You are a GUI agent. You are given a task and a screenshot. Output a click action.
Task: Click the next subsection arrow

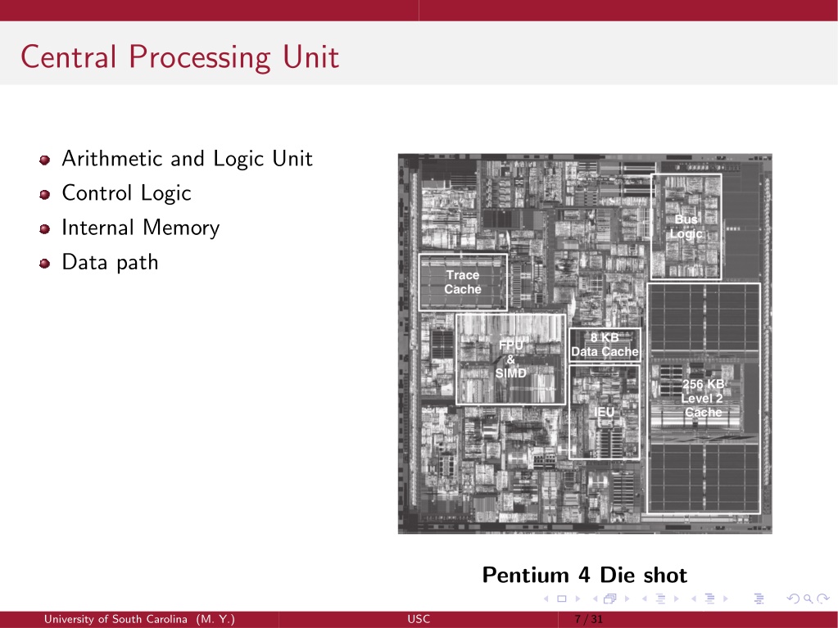[677, 599]
